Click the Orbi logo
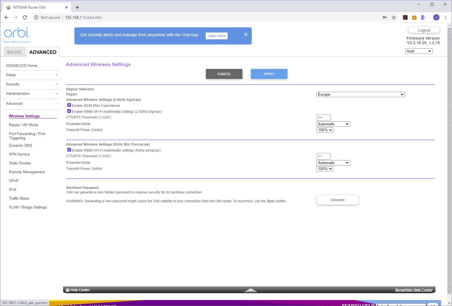Viewport: 452px width, 306px height. [x=17, y=35]
